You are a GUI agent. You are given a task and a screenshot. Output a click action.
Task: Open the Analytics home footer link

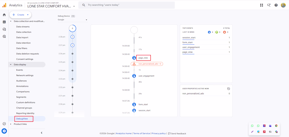(124, 134)
